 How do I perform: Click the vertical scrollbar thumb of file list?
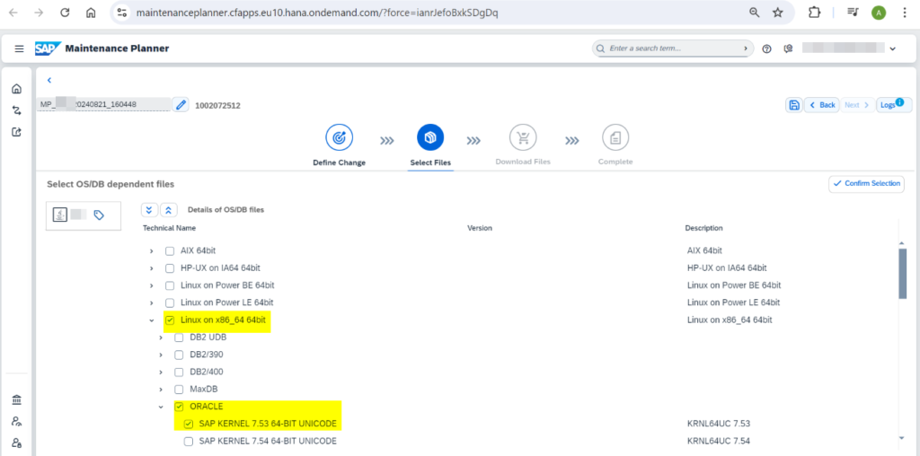pyautogui.click(x=902, y=274)
